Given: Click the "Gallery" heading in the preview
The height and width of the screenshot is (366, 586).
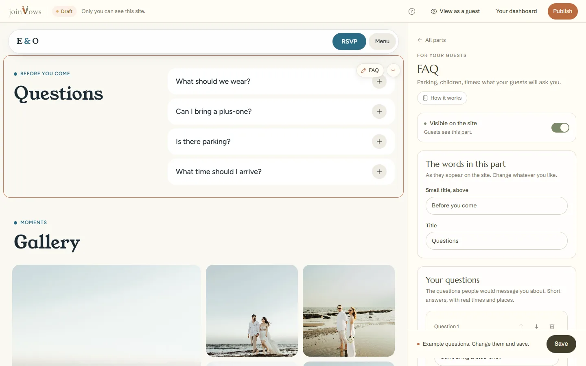Looking at the screenshot, I should (47, 242).
